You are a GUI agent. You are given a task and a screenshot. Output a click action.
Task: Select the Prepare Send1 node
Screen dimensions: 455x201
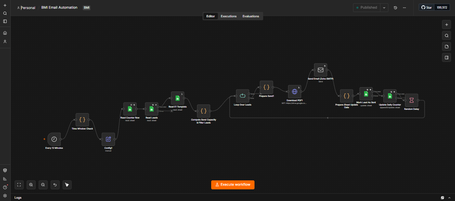[266, 87]
